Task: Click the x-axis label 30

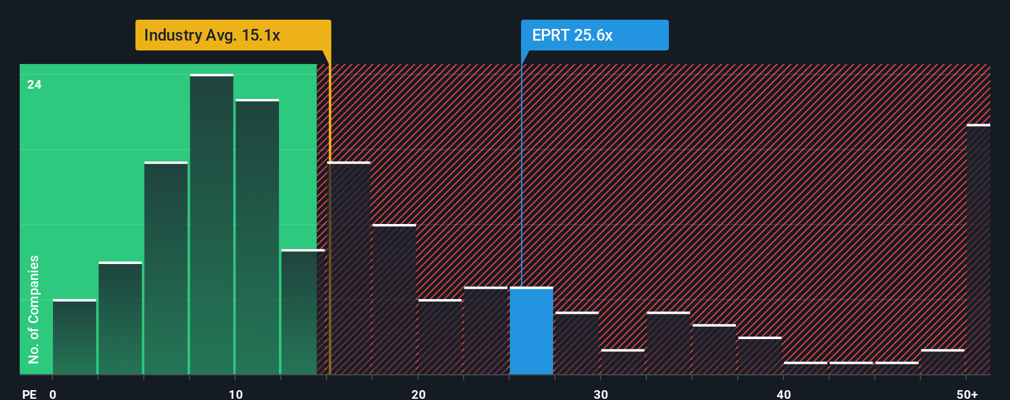Action: click(x=601, y=394)
